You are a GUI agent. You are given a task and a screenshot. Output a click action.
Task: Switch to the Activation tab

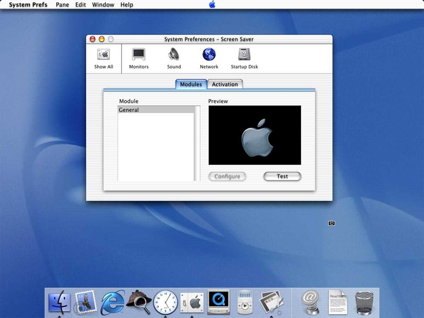coord(225,84)
